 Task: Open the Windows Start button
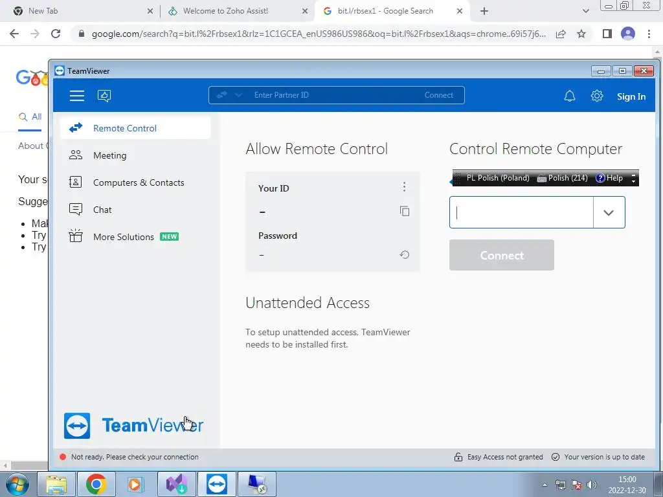(16, 484)
